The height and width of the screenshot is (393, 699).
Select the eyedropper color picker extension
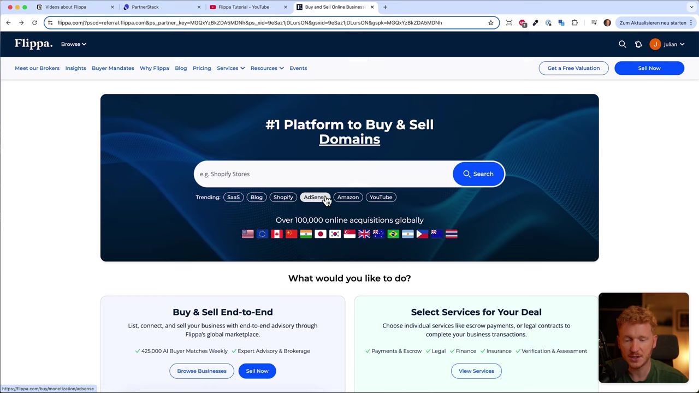[x=535, y=22]
